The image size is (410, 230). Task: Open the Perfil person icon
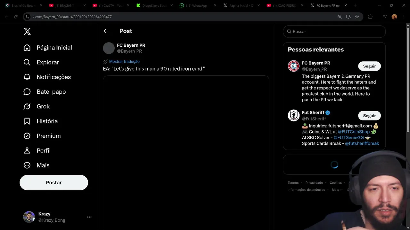(27, 150)
